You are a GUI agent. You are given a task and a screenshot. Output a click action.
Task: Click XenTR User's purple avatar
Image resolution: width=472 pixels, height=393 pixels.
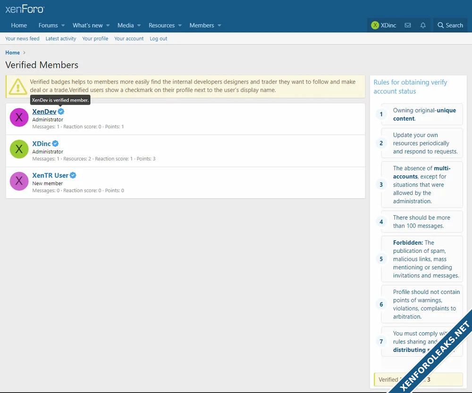coord(19,181)
